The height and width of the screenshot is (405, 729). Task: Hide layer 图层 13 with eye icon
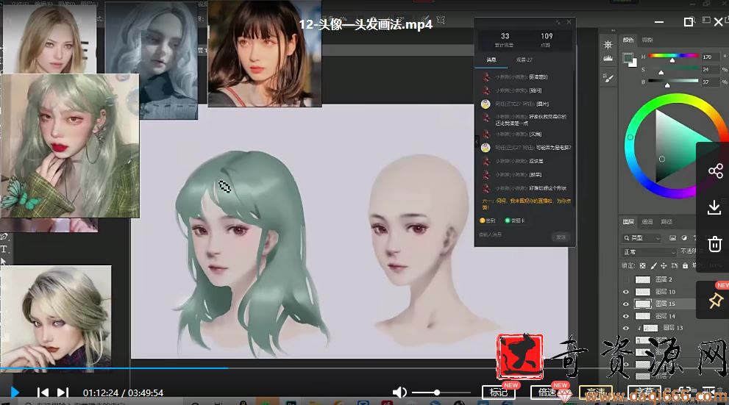pyautogui.click(x=626, y=329)
